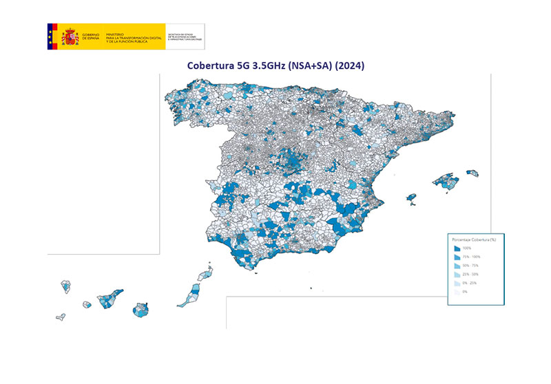Click Menorca island on the map
Image resolution: width=551 pixels, height=384 pixels.
click(x=472, y=173)
